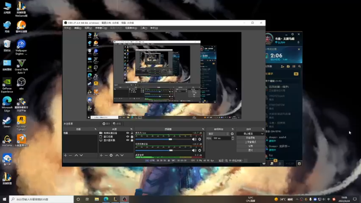Remove source with the Sources panel minus icon
The width and height of the screenshot is (361, 203).
tap(106, 155)
